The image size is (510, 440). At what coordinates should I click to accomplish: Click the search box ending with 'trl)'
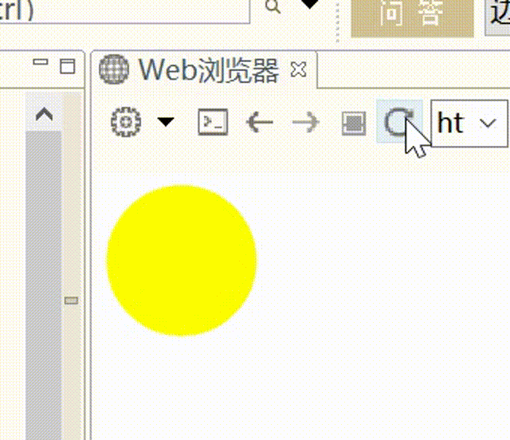pos(124,11)
